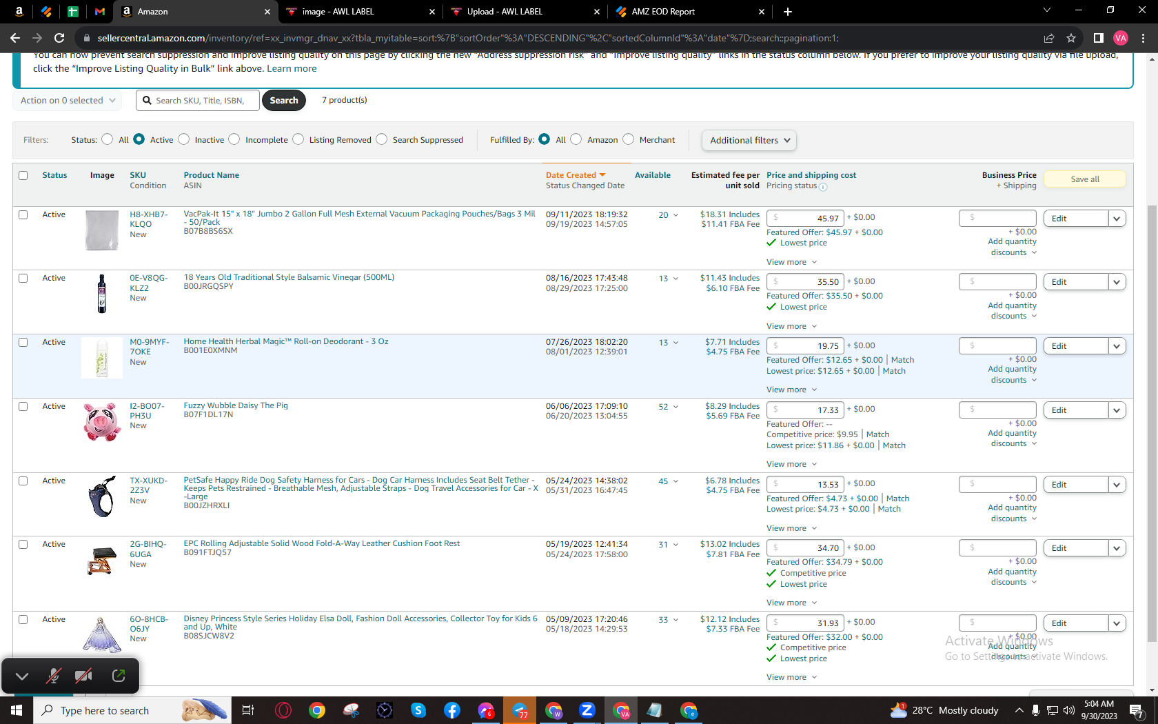This screenshot has width=1158, height=724.
Task: Sort by the Product Name column
Action: [x=212, y=175]
